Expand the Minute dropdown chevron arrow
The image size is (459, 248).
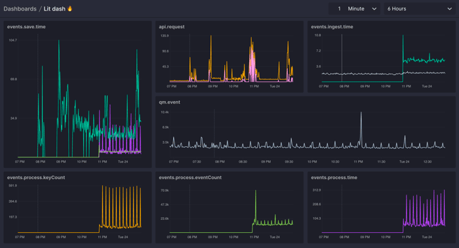[x=374, y=9]
